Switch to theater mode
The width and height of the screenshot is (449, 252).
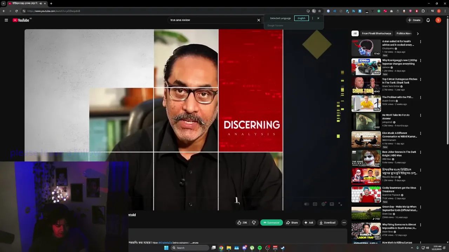[x=332, y=204]
